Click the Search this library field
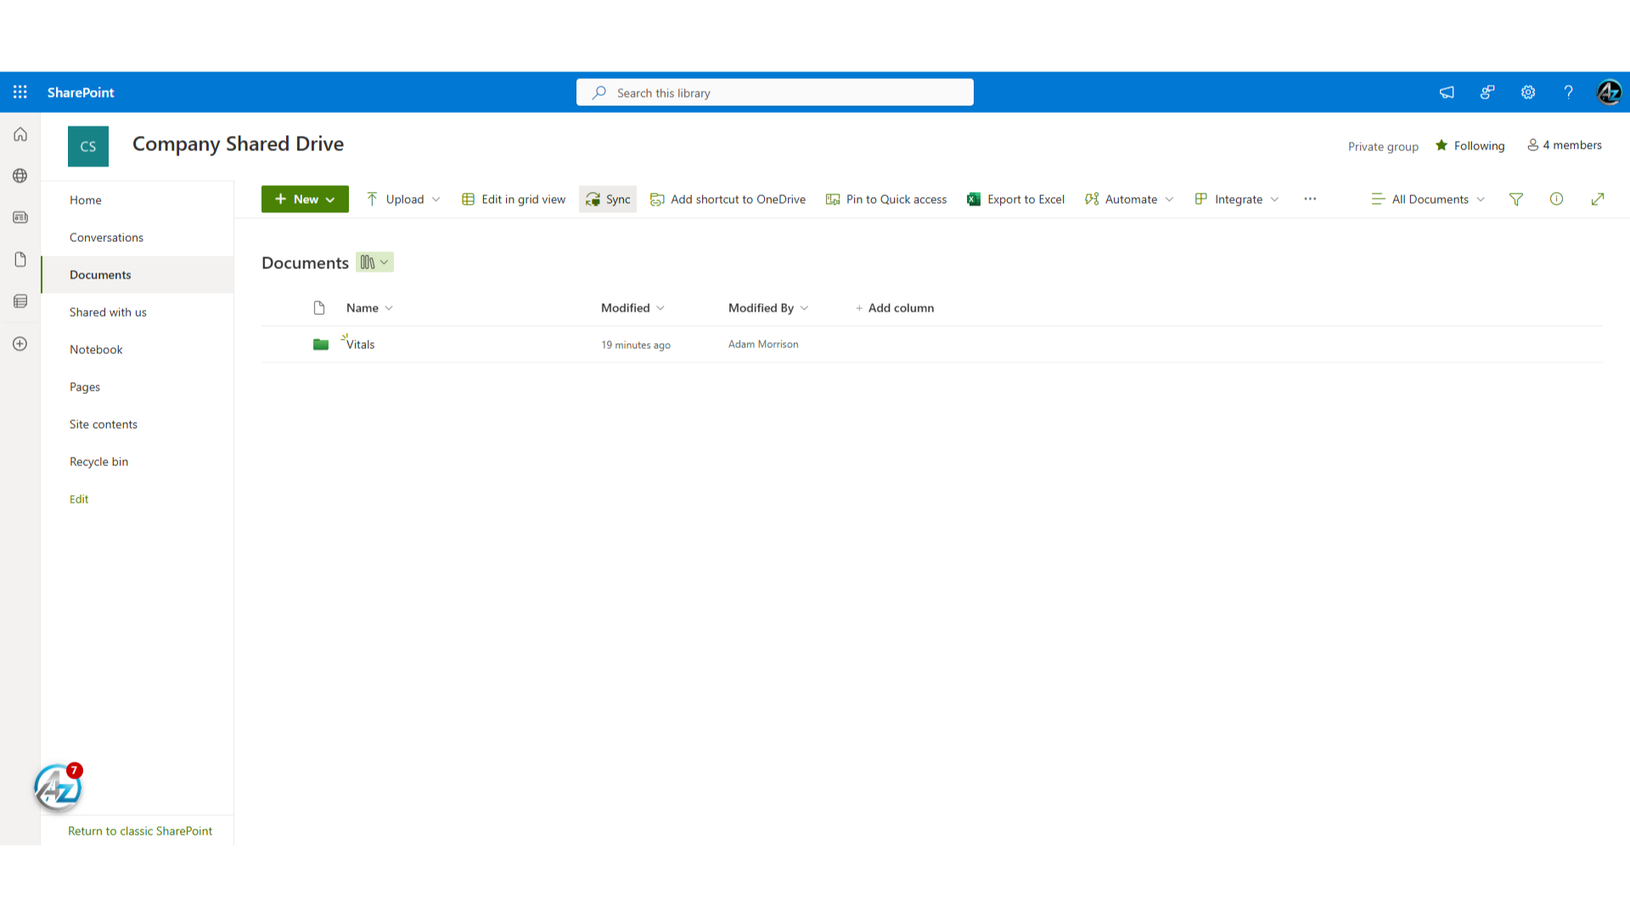1630x917 pixels. [774, 93]
